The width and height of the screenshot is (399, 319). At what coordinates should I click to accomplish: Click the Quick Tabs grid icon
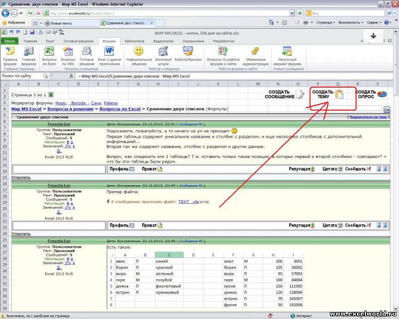[35, 23]
